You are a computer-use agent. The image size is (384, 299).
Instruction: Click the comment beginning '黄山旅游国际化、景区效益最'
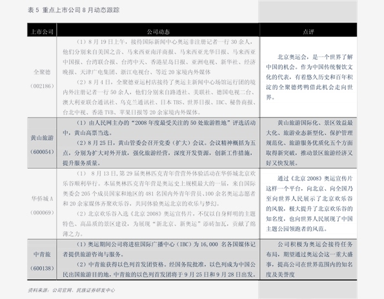(315, 123)
